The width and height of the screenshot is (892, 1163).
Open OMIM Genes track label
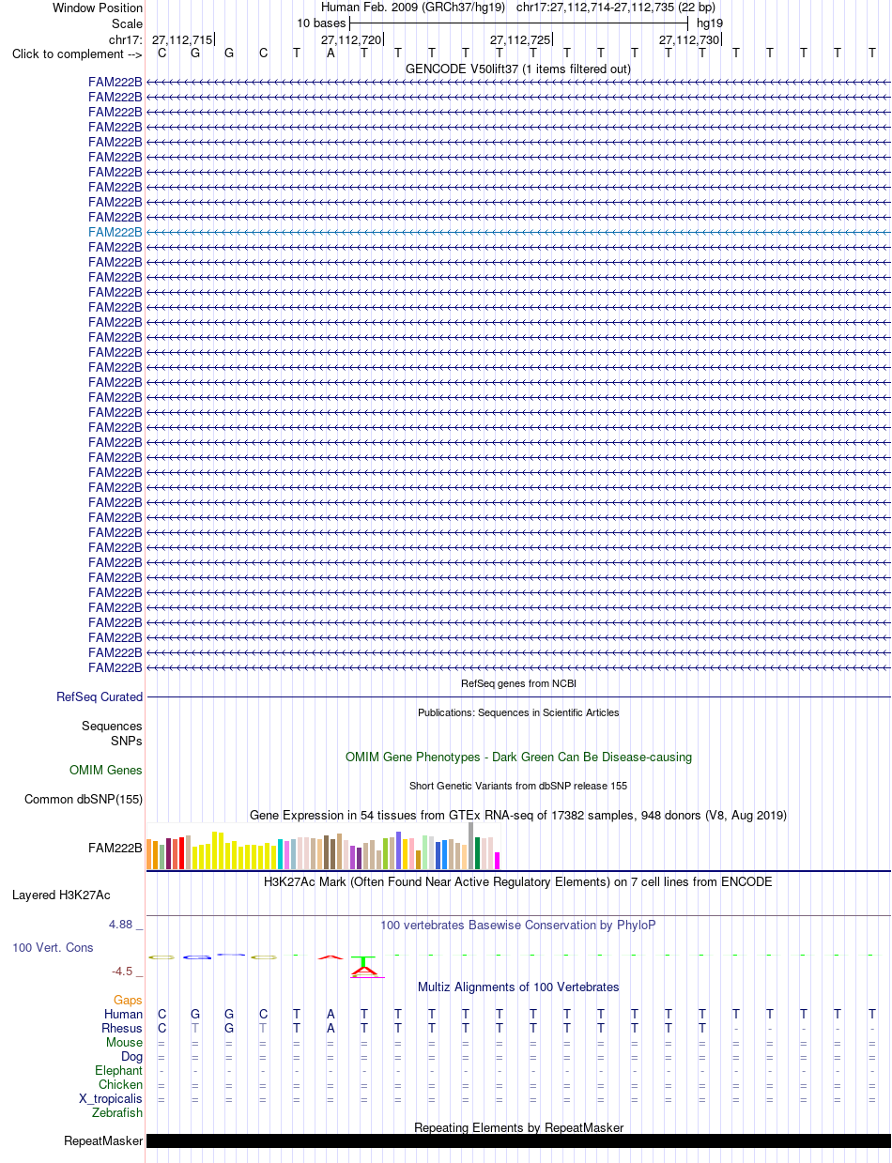tap(106, 771)
